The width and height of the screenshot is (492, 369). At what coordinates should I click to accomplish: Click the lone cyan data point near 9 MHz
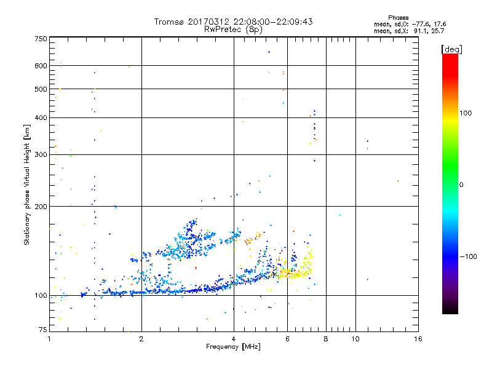pyautogui.click(x=340, y=215)
